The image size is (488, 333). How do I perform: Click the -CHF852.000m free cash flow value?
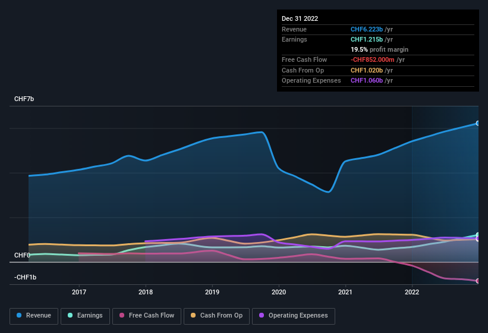pos(373,59)
